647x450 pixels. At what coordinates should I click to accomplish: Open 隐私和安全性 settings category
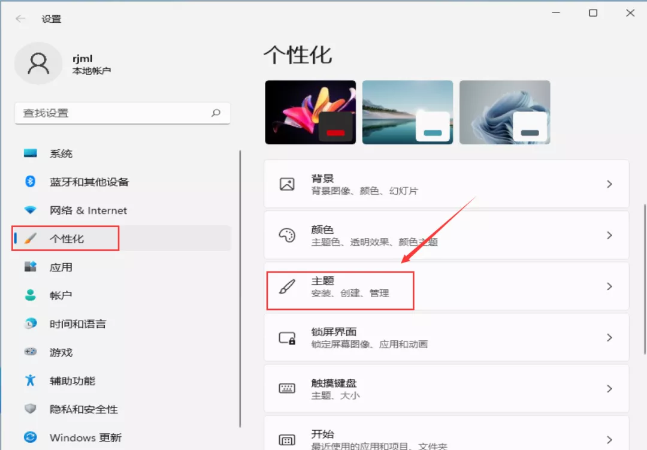click(123, 409)
